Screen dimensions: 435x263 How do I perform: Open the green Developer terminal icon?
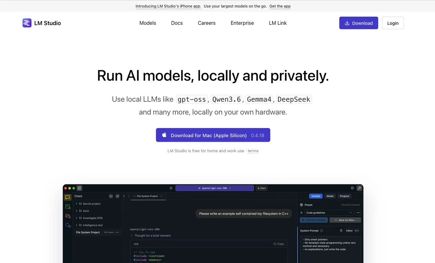(67, 206)
